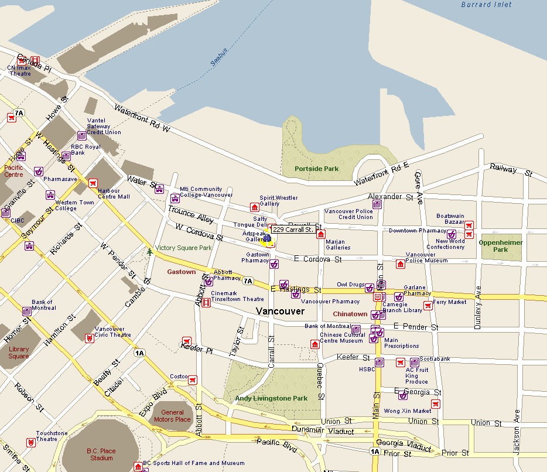
Task: Select the Trounce Alley label
Action: pos(191,214)
